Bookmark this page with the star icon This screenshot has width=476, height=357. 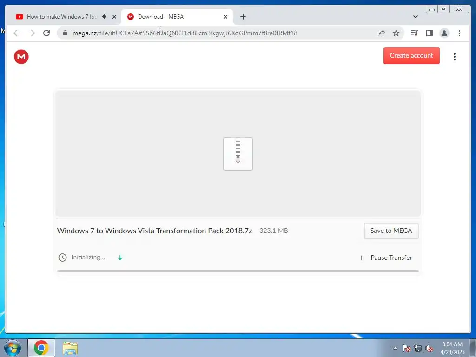(x=396, y=33)
